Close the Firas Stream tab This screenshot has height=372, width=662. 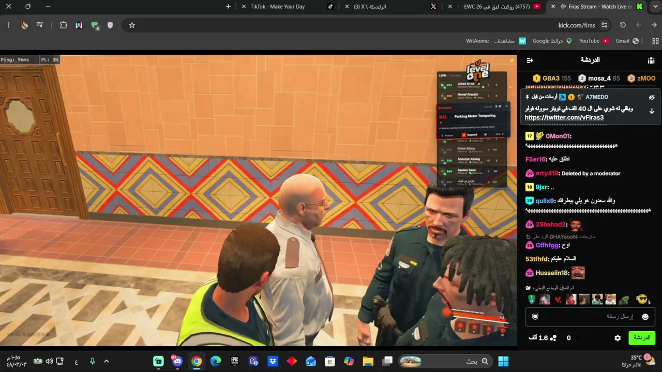point(553,7)
